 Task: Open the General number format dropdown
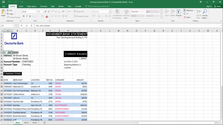click(x=110, y=11)
